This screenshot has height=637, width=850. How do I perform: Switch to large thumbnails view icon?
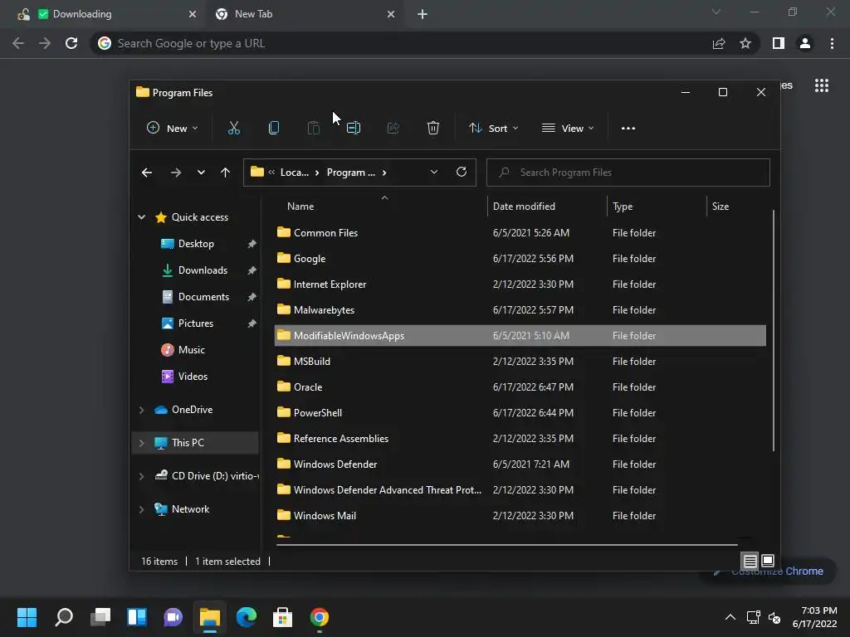pyautogui.click(x=768, y=561)
